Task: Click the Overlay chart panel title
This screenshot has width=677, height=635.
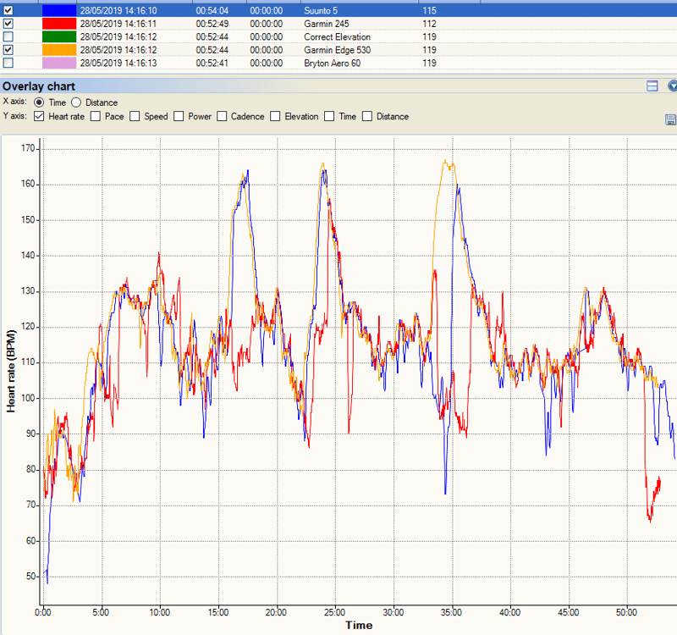Action: (39, 86)
